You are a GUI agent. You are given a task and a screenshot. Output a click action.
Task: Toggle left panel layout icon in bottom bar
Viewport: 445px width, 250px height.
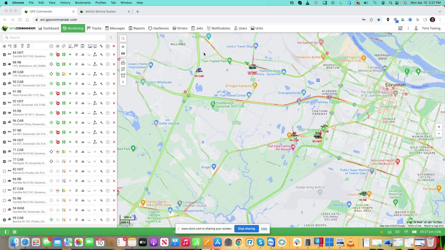point(7,232)
